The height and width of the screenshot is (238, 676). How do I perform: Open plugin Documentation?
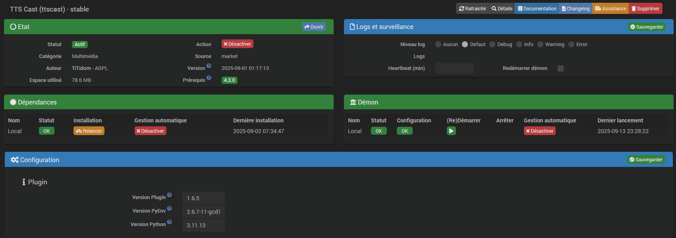pyautogui.click(x=537, y=9)
